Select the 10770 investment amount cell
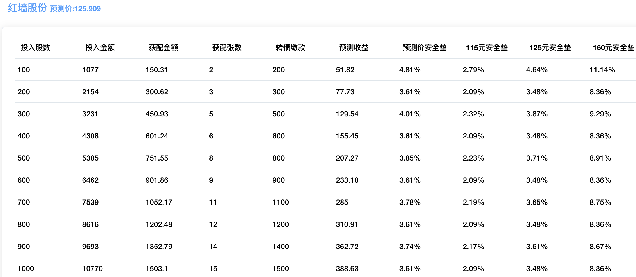This screenshot has width=636, height=277. click(x=92, y=269)
